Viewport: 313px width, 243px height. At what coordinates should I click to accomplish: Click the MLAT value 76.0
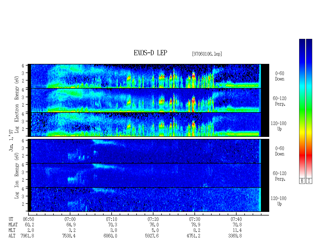(154, 225)
